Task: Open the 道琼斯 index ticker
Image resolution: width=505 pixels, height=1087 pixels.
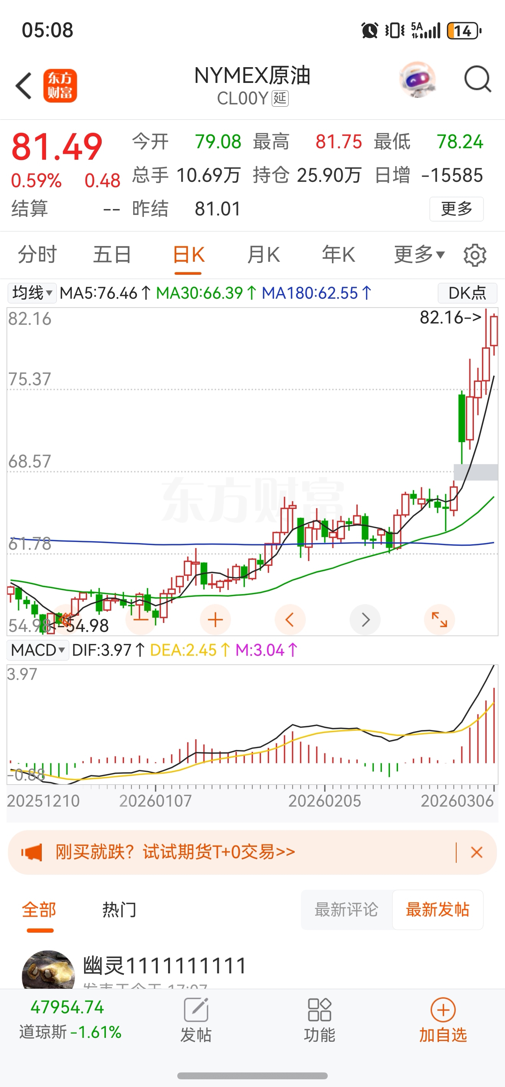Action: pyautogui.click(x=70, y=1020)
